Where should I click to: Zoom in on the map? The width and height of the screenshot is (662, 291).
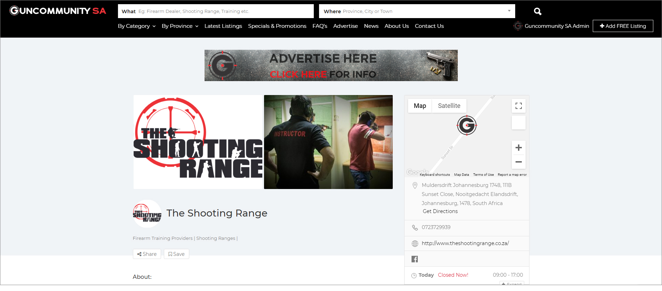click(x=518, y=148)
